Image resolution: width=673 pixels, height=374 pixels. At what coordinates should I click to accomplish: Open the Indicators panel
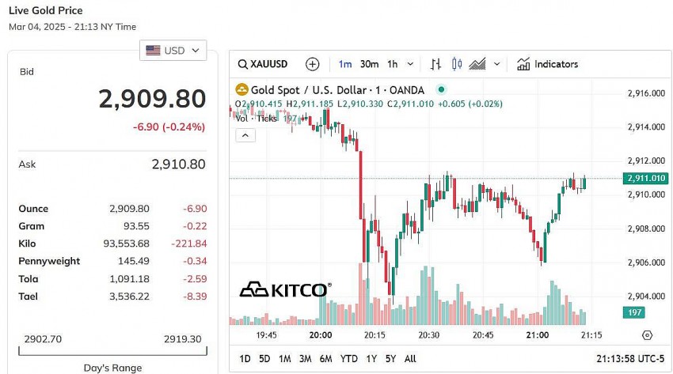point(547,64)
